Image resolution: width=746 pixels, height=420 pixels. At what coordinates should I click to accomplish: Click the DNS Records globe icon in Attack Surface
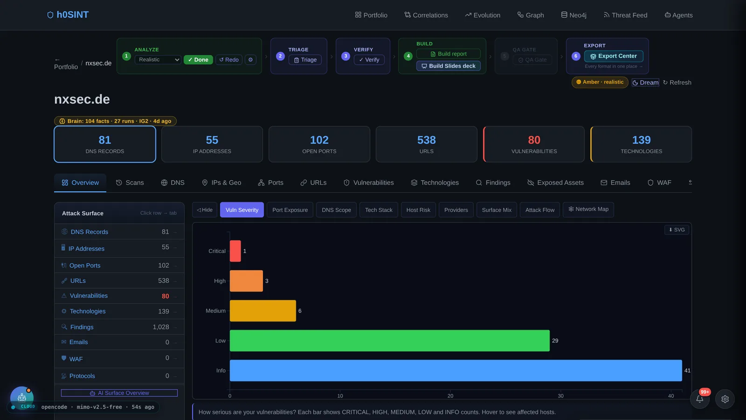click(65, 231)
